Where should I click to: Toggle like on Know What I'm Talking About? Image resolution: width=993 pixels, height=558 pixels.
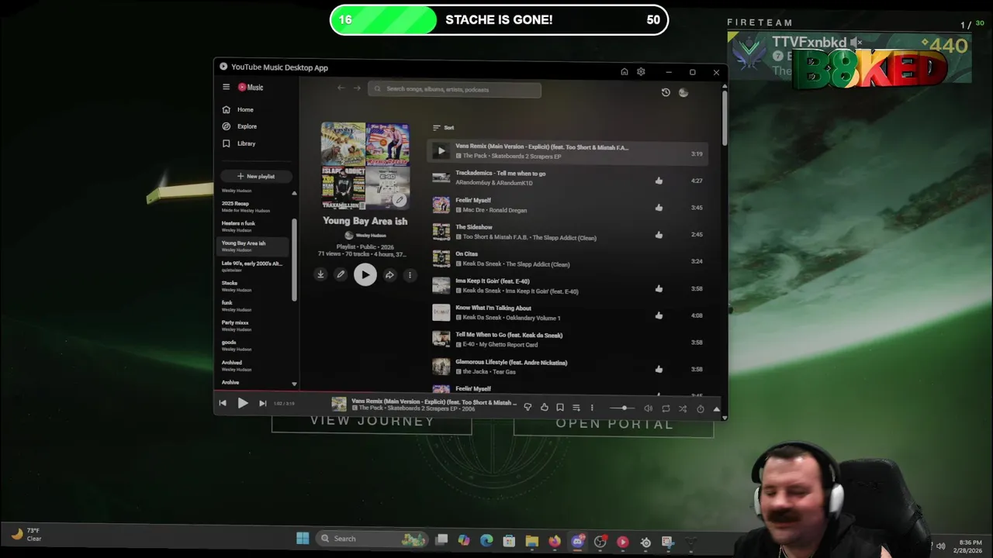(659, 315)
